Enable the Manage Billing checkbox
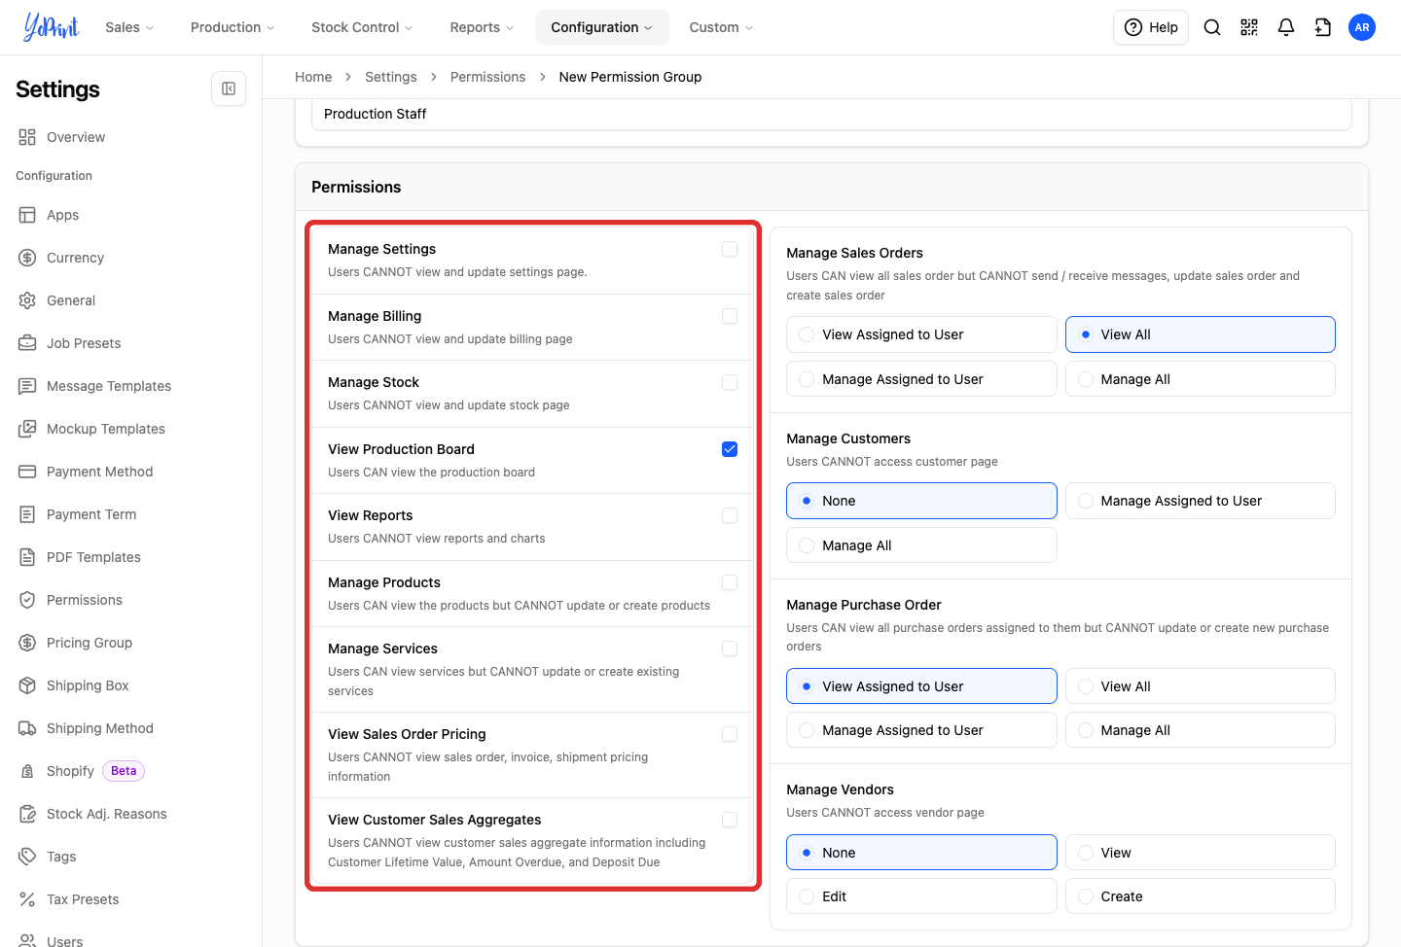 point(730,316)
